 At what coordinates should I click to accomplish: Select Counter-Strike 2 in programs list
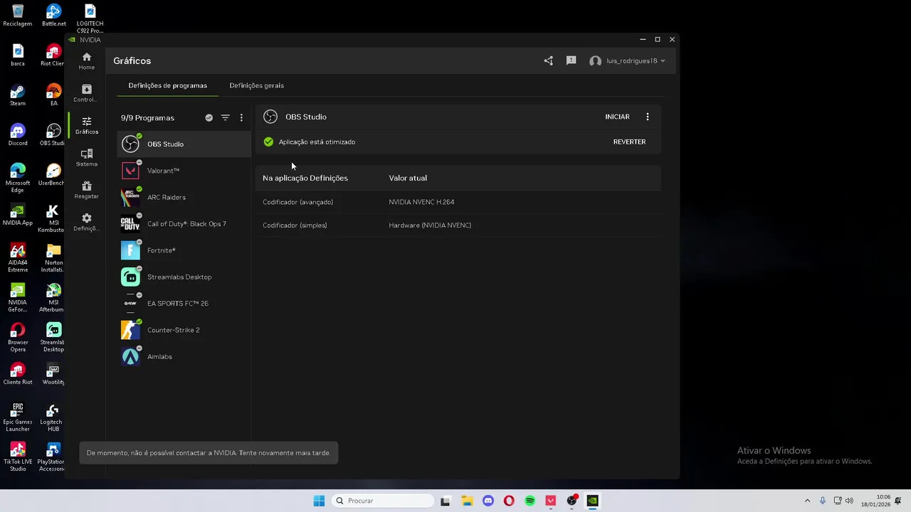(x=184, y=330)
